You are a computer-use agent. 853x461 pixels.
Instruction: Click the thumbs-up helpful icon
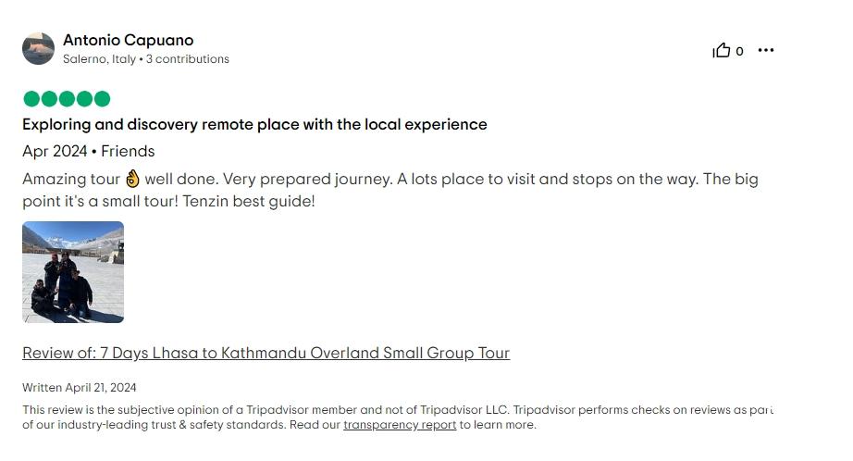coord(722,51)
